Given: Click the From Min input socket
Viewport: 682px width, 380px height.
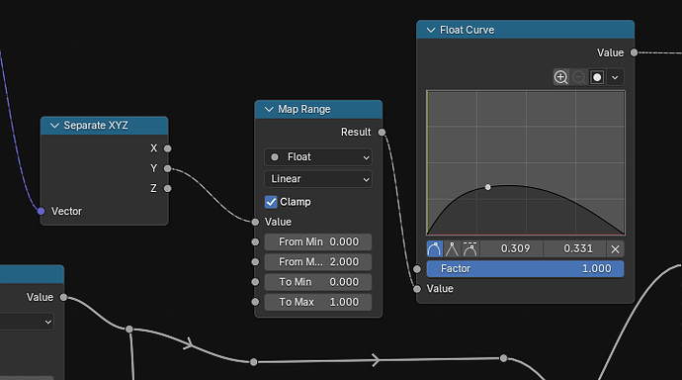Looking at the screenshot, I should tap(255, 242).
